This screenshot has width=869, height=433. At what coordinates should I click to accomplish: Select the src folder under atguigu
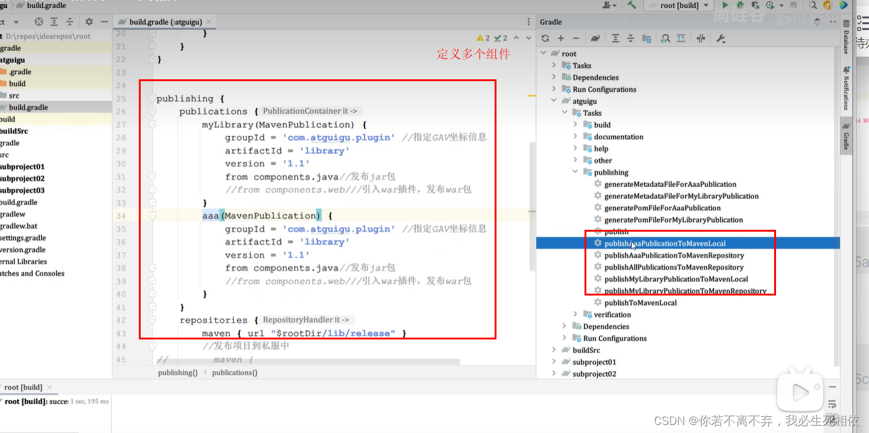pyautogui.click(x=14, y=95)
